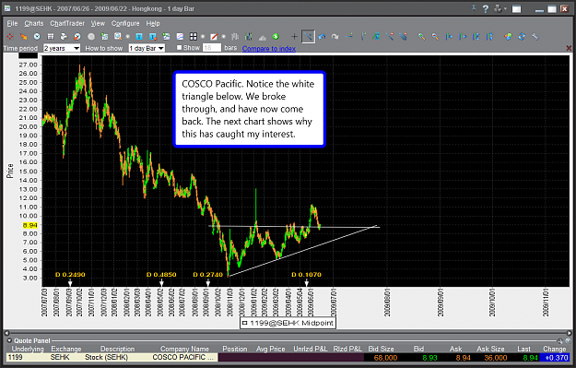Click the remove trendline icon with red dot

point(390,36)
